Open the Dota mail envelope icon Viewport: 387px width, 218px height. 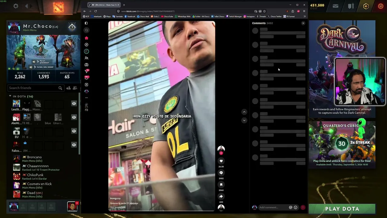coord(336,6)
